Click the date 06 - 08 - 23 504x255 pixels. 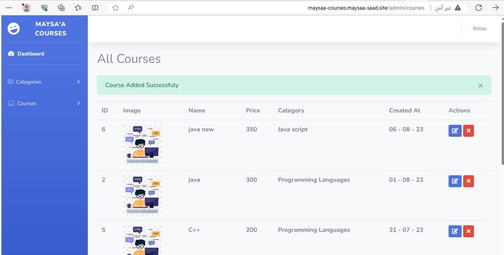(x=406, y=129)
